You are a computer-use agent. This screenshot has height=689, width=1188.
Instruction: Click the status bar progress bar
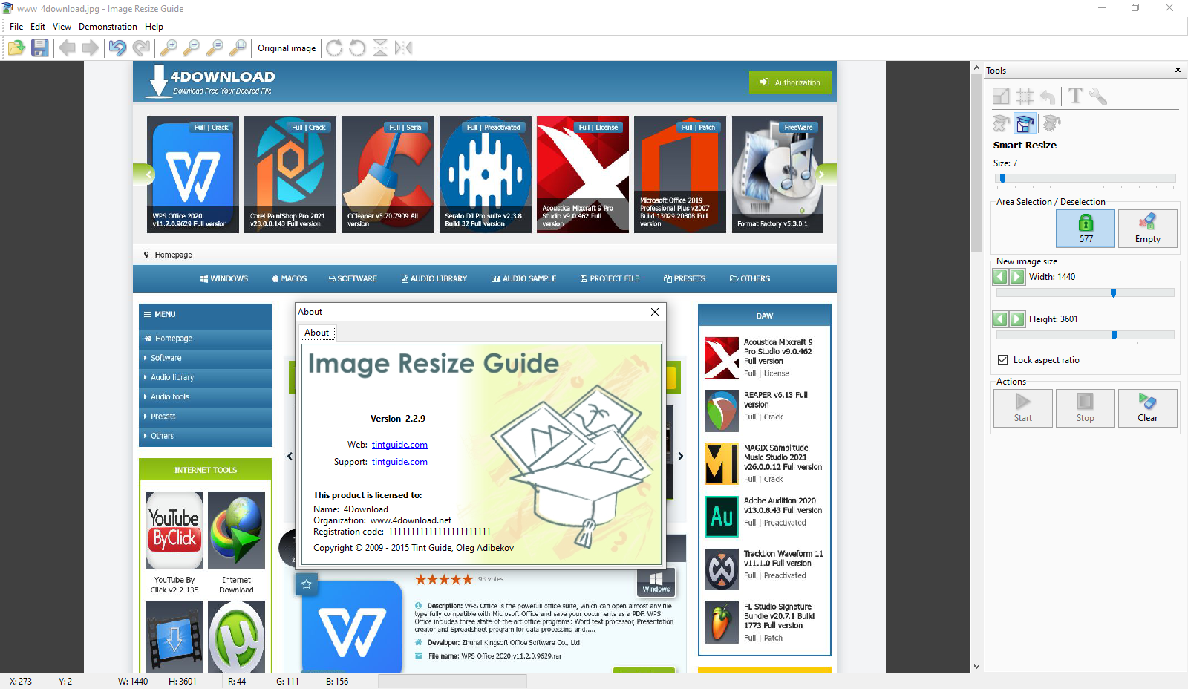pos(453,681)
